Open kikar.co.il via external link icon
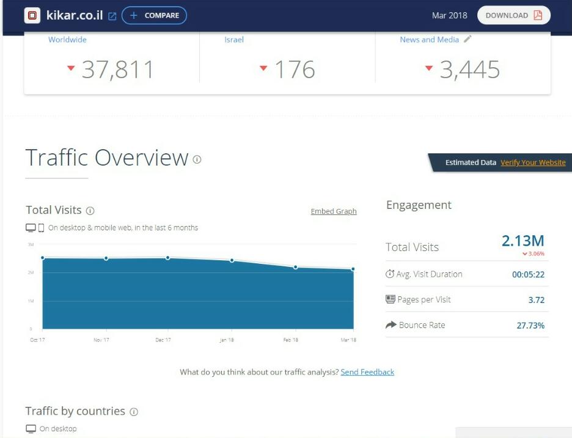 [112, 16]
